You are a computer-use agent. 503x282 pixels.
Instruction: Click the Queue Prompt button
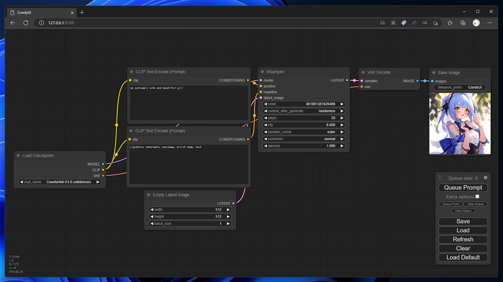pyautogui.click(x=463, y=188)
